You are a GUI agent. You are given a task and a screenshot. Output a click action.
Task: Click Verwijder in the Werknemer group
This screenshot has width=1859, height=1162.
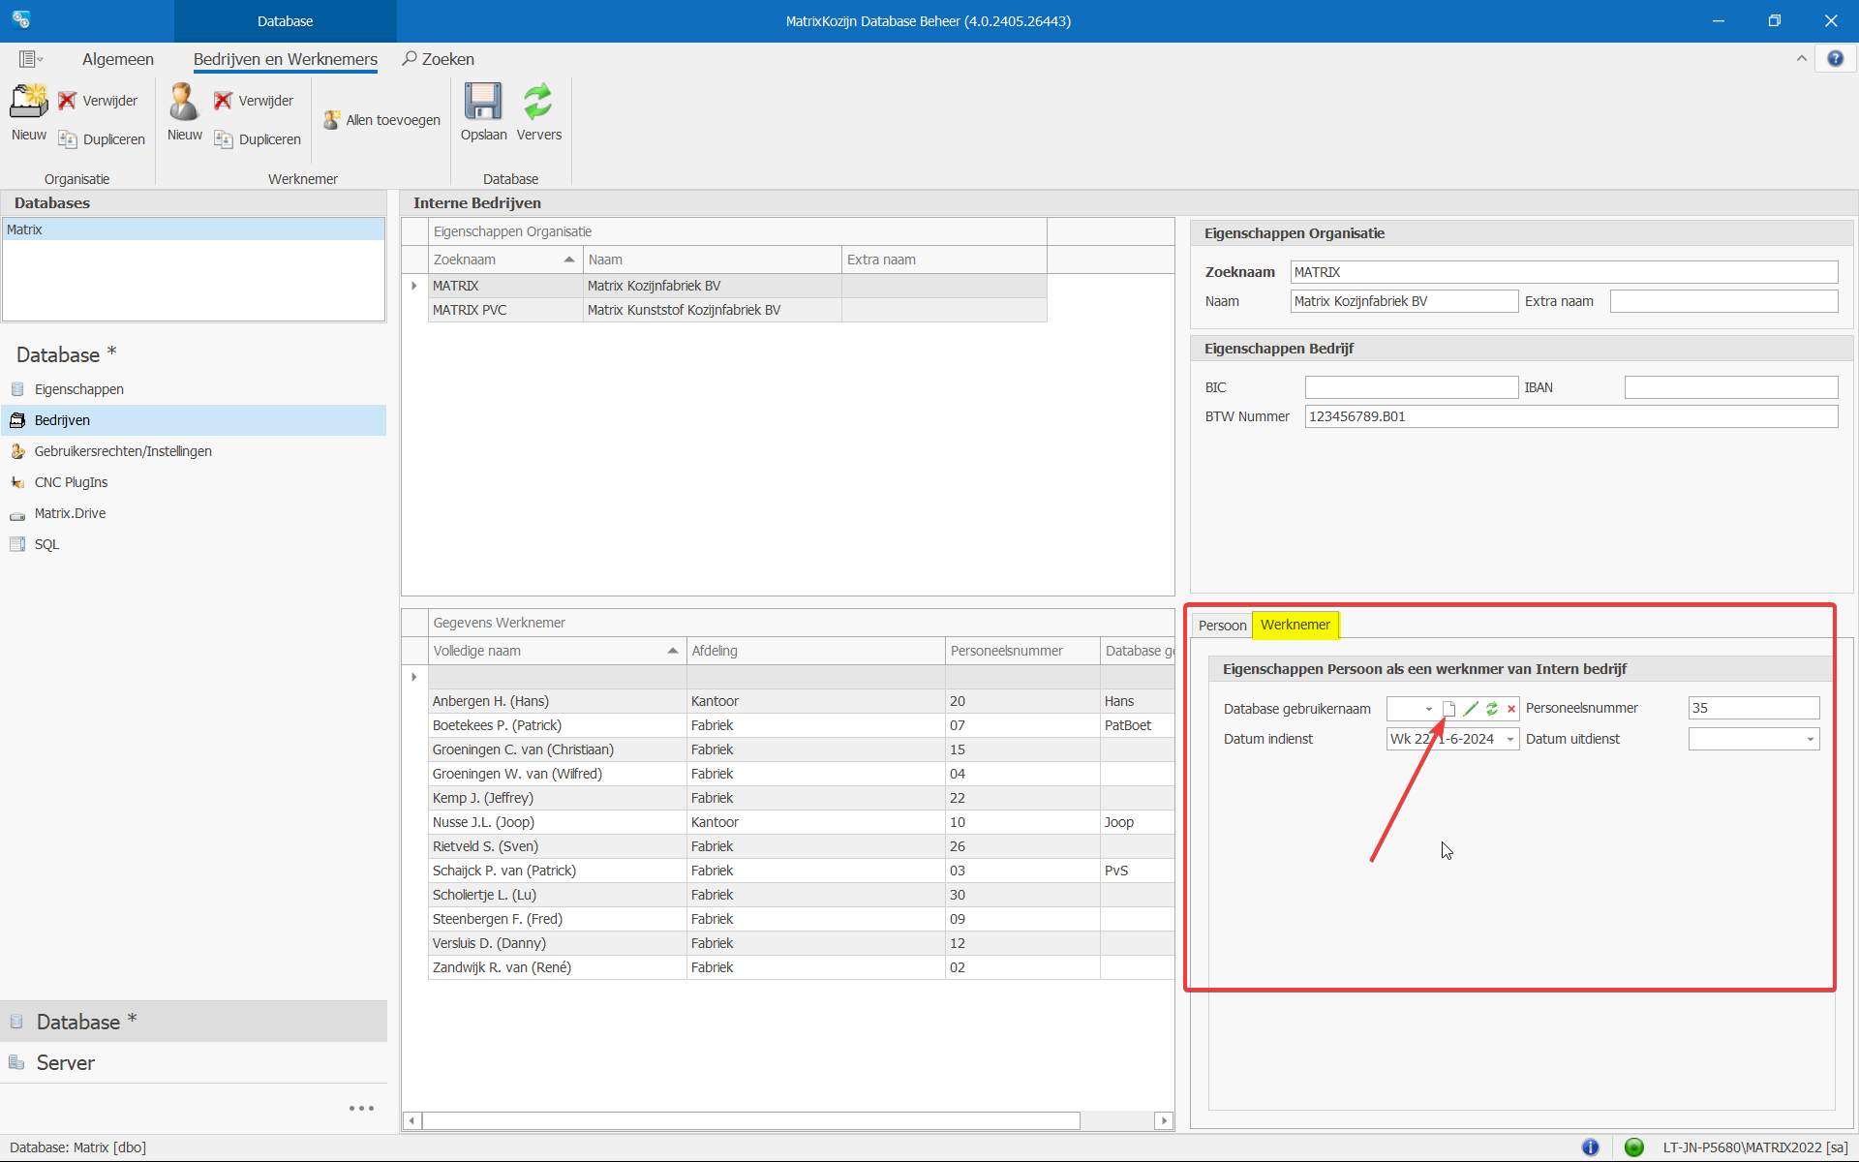[254, 101]
